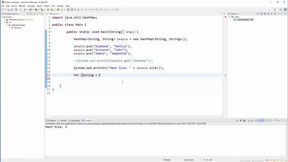Click the New Java Package toolbar icon

[48, 9]
